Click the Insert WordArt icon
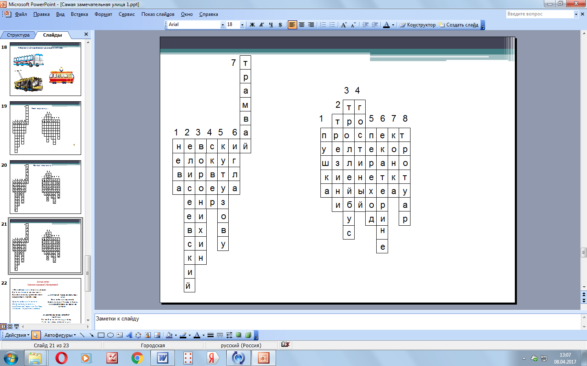This screenshot has height=366, width=587. click(129, 335)
